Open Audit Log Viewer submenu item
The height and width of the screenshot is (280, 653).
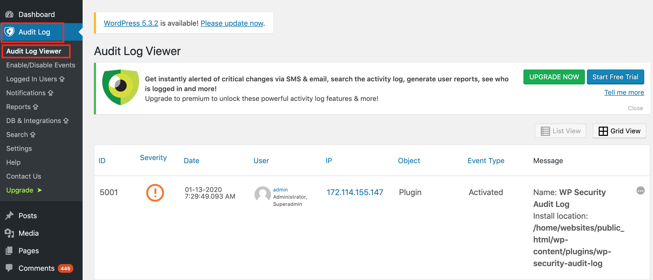34,51
